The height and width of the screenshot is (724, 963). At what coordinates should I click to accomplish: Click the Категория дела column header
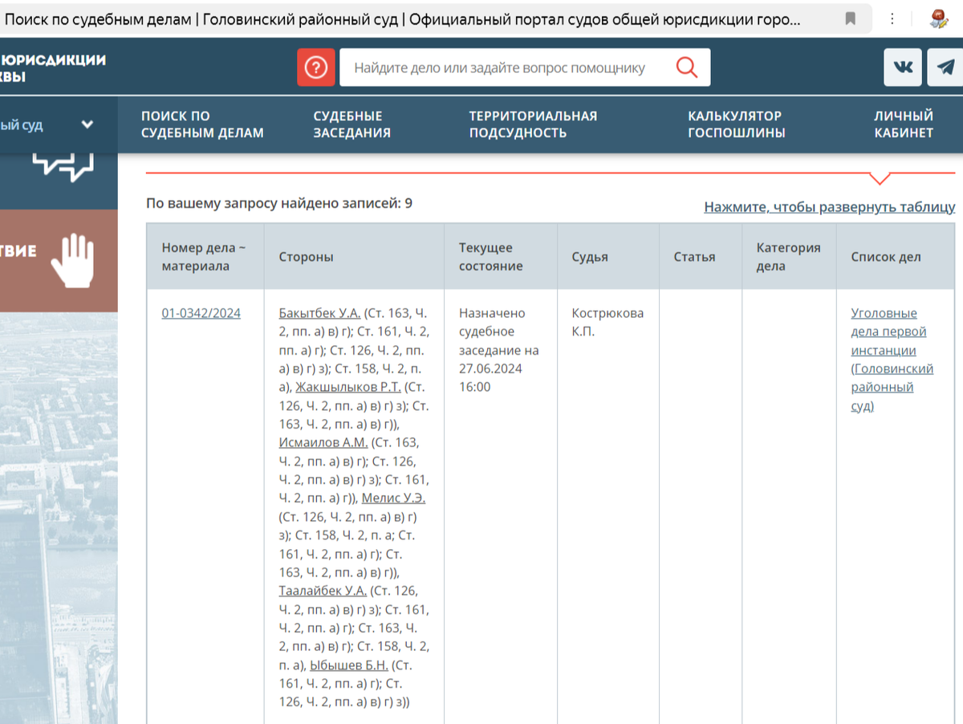point(789,257)
